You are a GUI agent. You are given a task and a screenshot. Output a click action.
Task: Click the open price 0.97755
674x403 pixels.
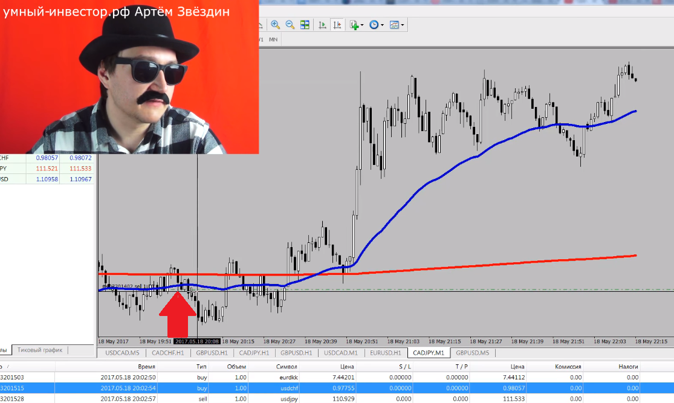(x=343, y=388)
